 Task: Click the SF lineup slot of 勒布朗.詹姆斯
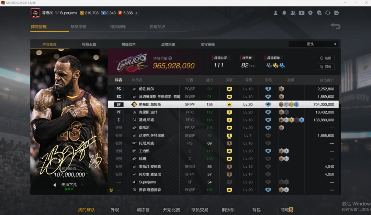click(x=119, y=104)
